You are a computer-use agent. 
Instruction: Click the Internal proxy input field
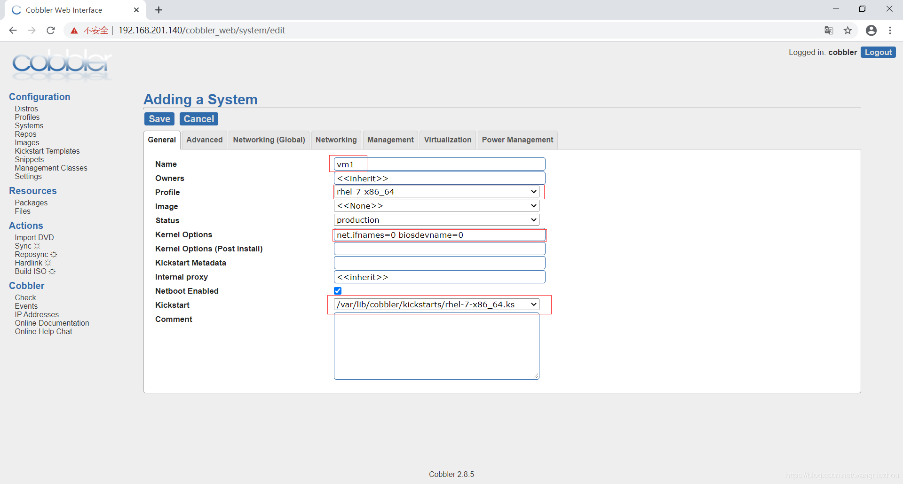coord(439,277)
